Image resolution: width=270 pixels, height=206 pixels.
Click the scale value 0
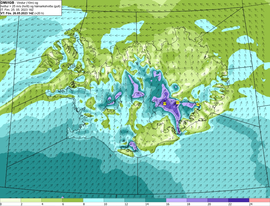1,204
